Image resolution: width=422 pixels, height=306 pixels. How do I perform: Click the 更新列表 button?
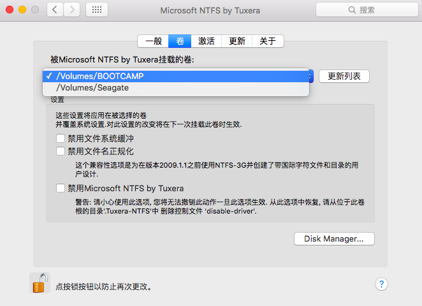click(344, 76)
